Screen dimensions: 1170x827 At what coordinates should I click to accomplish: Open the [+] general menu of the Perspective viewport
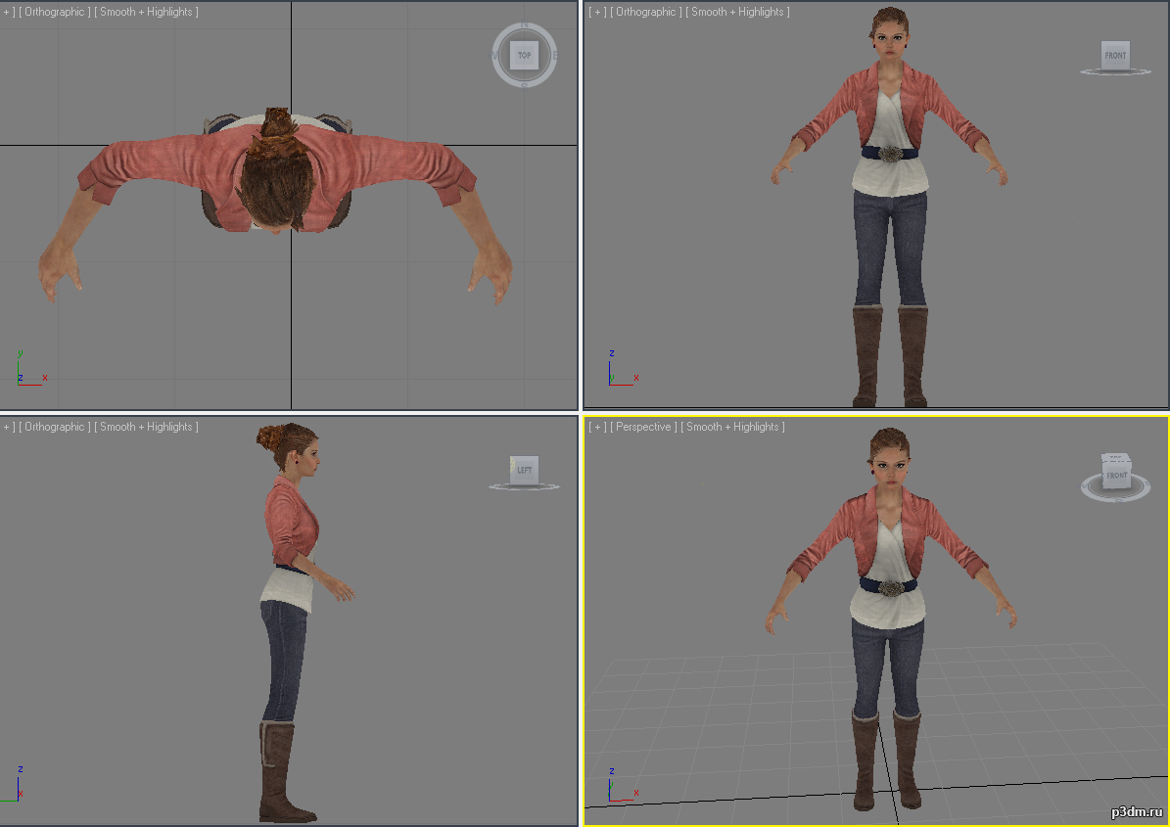tap(597, 427)
